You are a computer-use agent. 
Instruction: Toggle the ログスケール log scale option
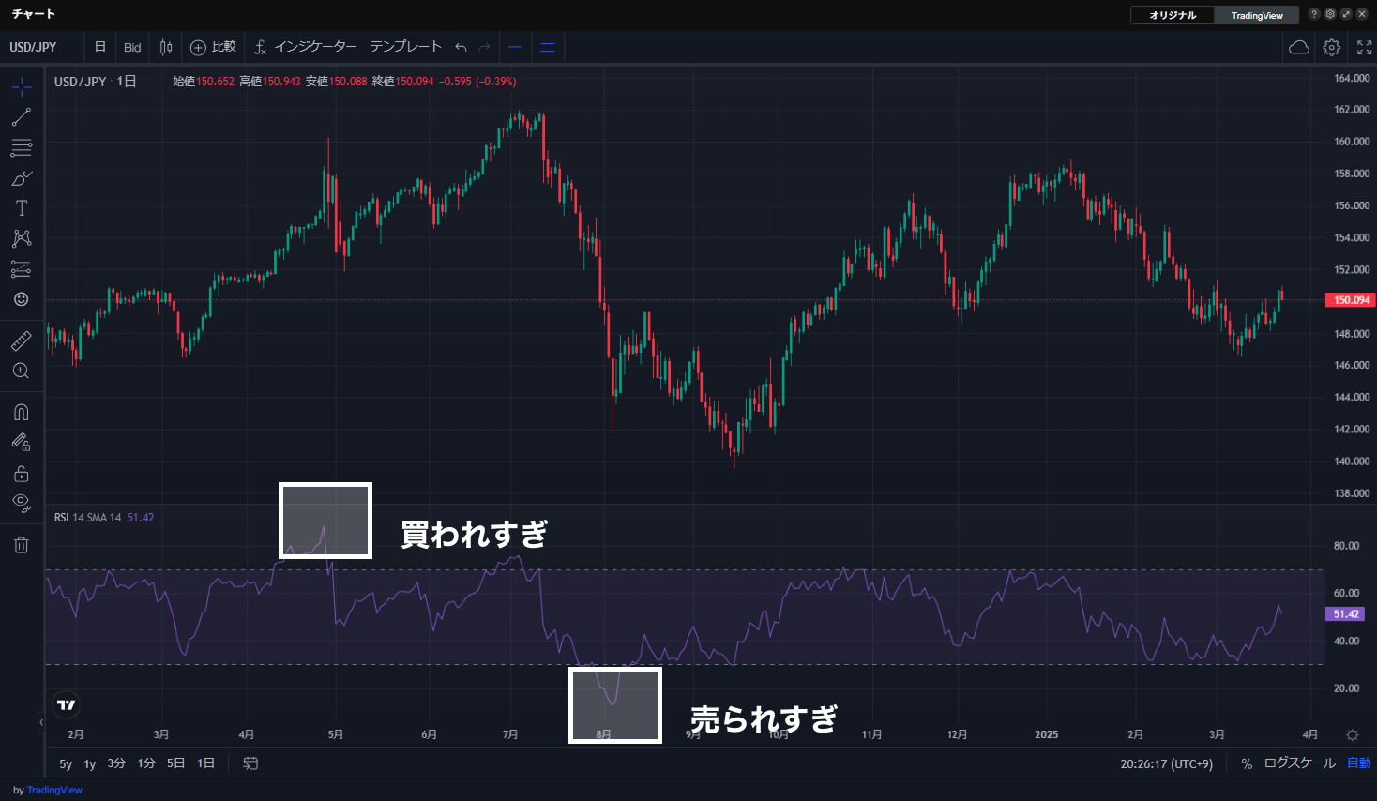1299,763
